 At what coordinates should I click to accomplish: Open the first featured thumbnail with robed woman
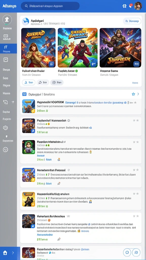tap(39, 47)
